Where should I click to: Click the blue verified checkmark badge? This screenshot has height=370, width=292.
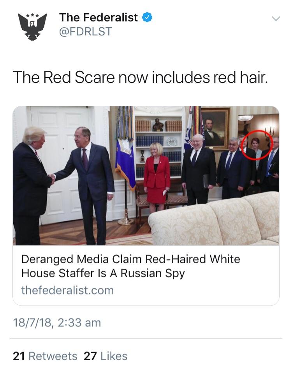147,18
